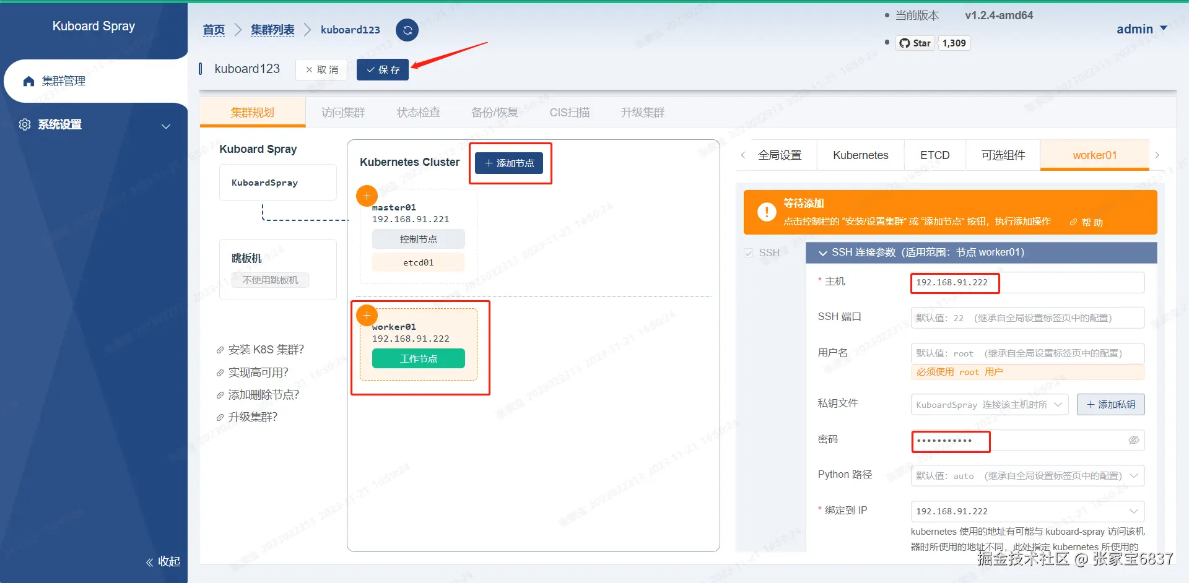Screen dimensions: 1189x583
Task: Open the ETCD config tab
Action: click(x=934, y=155)
